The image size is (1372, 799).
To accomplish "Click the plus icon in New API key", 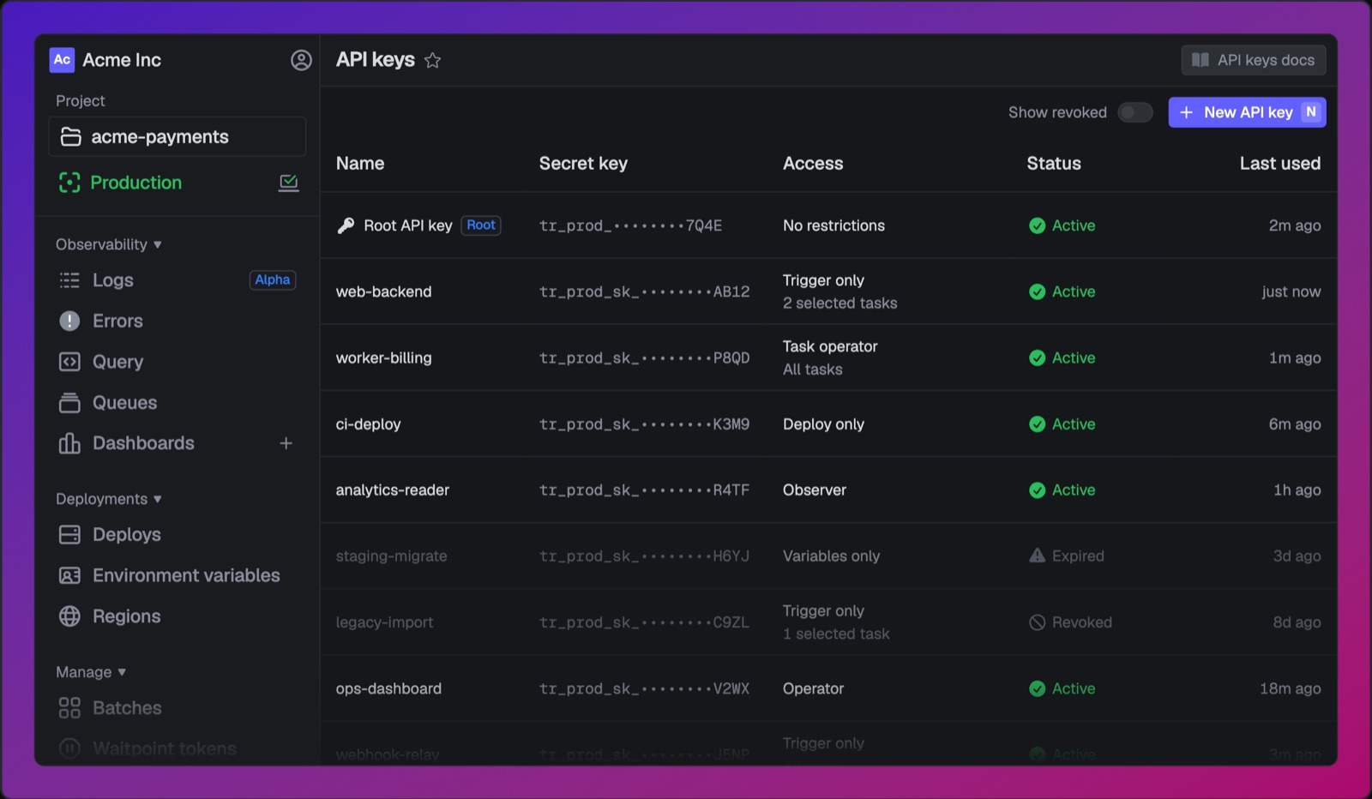I will click(1186, 112).
